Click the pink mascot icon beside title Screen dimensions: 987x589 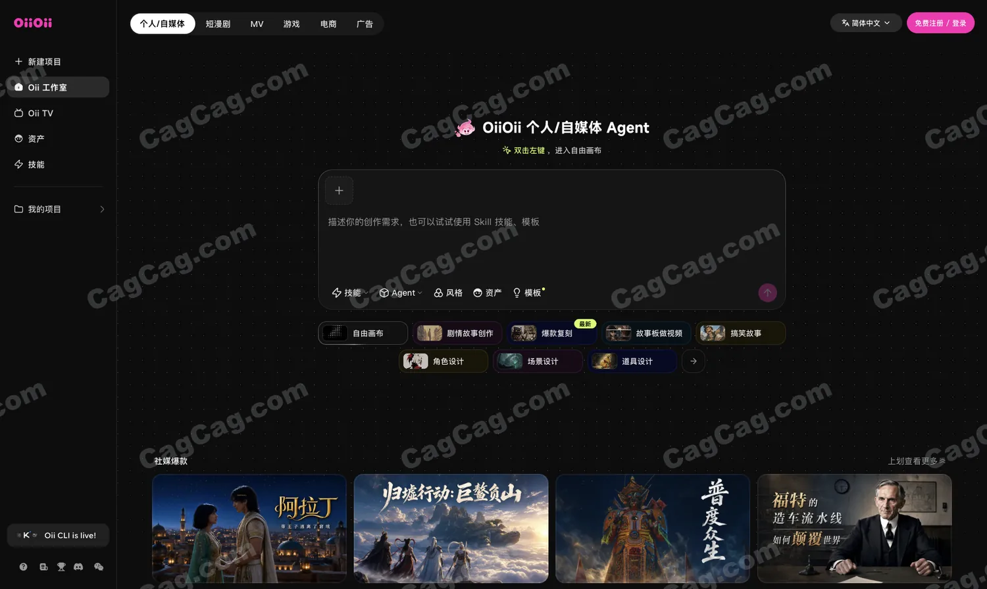tap(465, 128)
